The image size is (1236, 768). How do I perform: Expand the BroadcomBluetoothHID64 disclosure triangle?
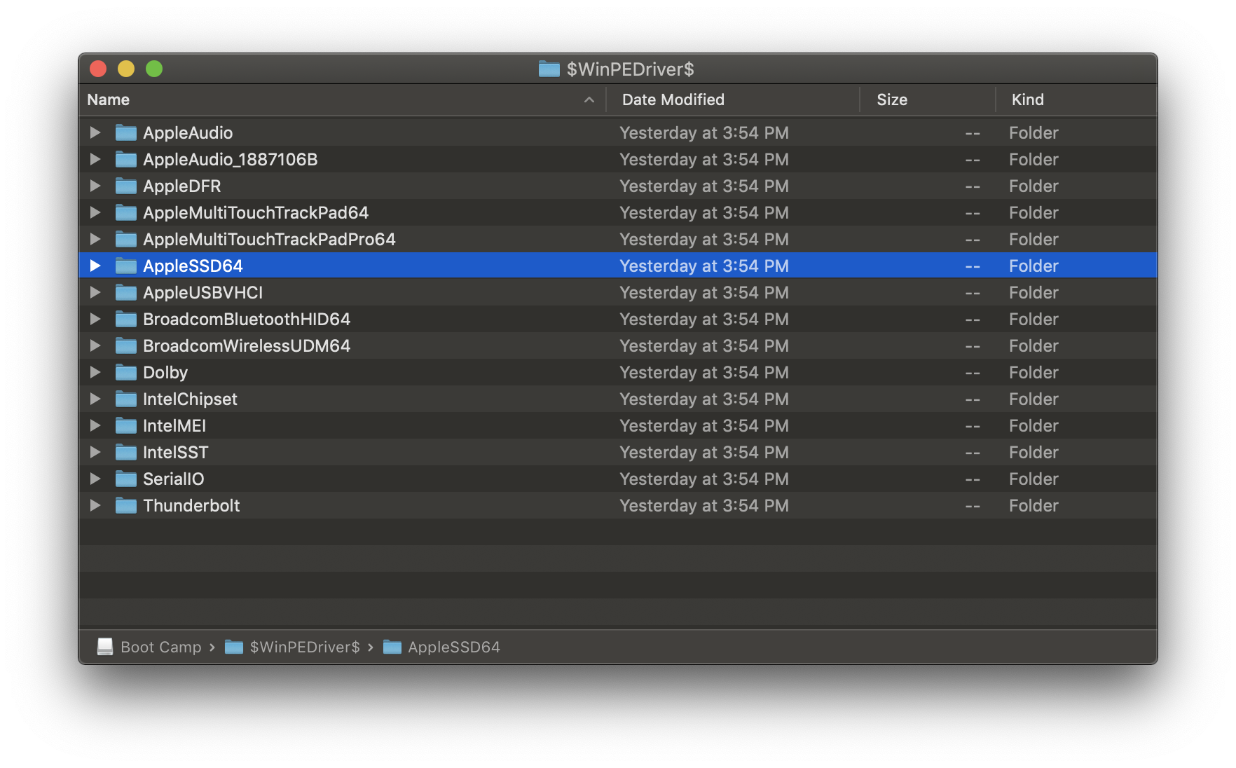[x=95, y=319]
